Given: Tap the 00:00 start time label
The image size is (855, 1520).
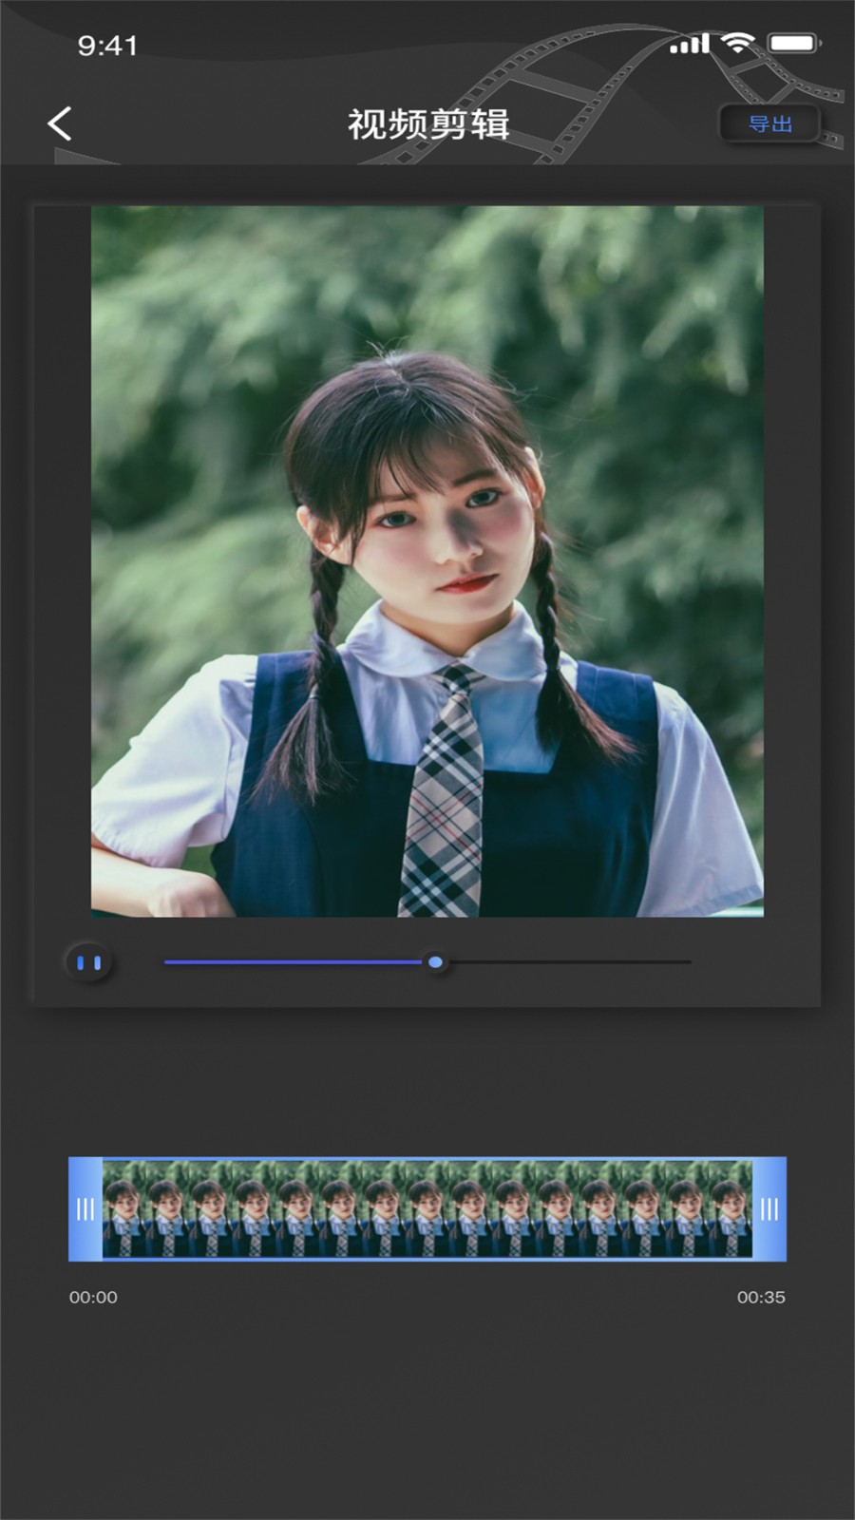Looking at the screenshot, I should (x=93, y=1297).
